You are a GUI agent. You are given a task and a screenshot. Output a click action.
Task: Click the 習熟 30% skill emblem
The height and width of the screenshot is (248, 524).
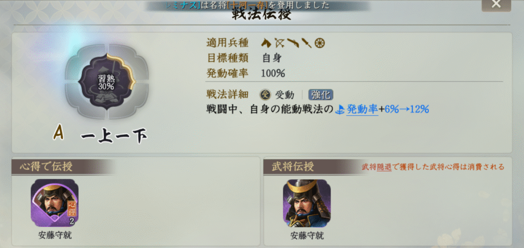pyautogui.click(x=106, y=81)
